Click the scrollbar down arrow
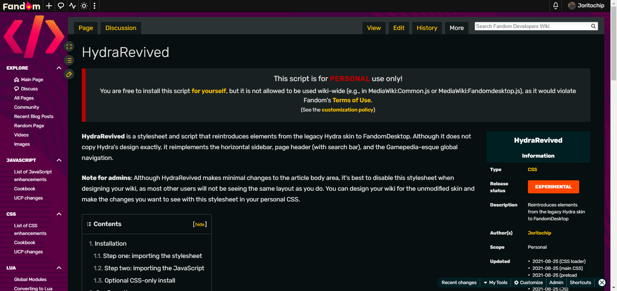Viewport: 617px width, 291px height. [614, 288]
